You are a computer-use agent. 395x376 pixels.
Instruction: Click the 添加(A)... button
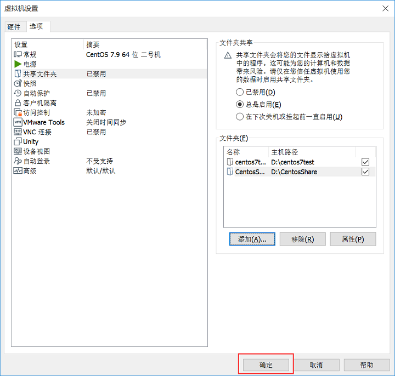(x=252, y=239)
